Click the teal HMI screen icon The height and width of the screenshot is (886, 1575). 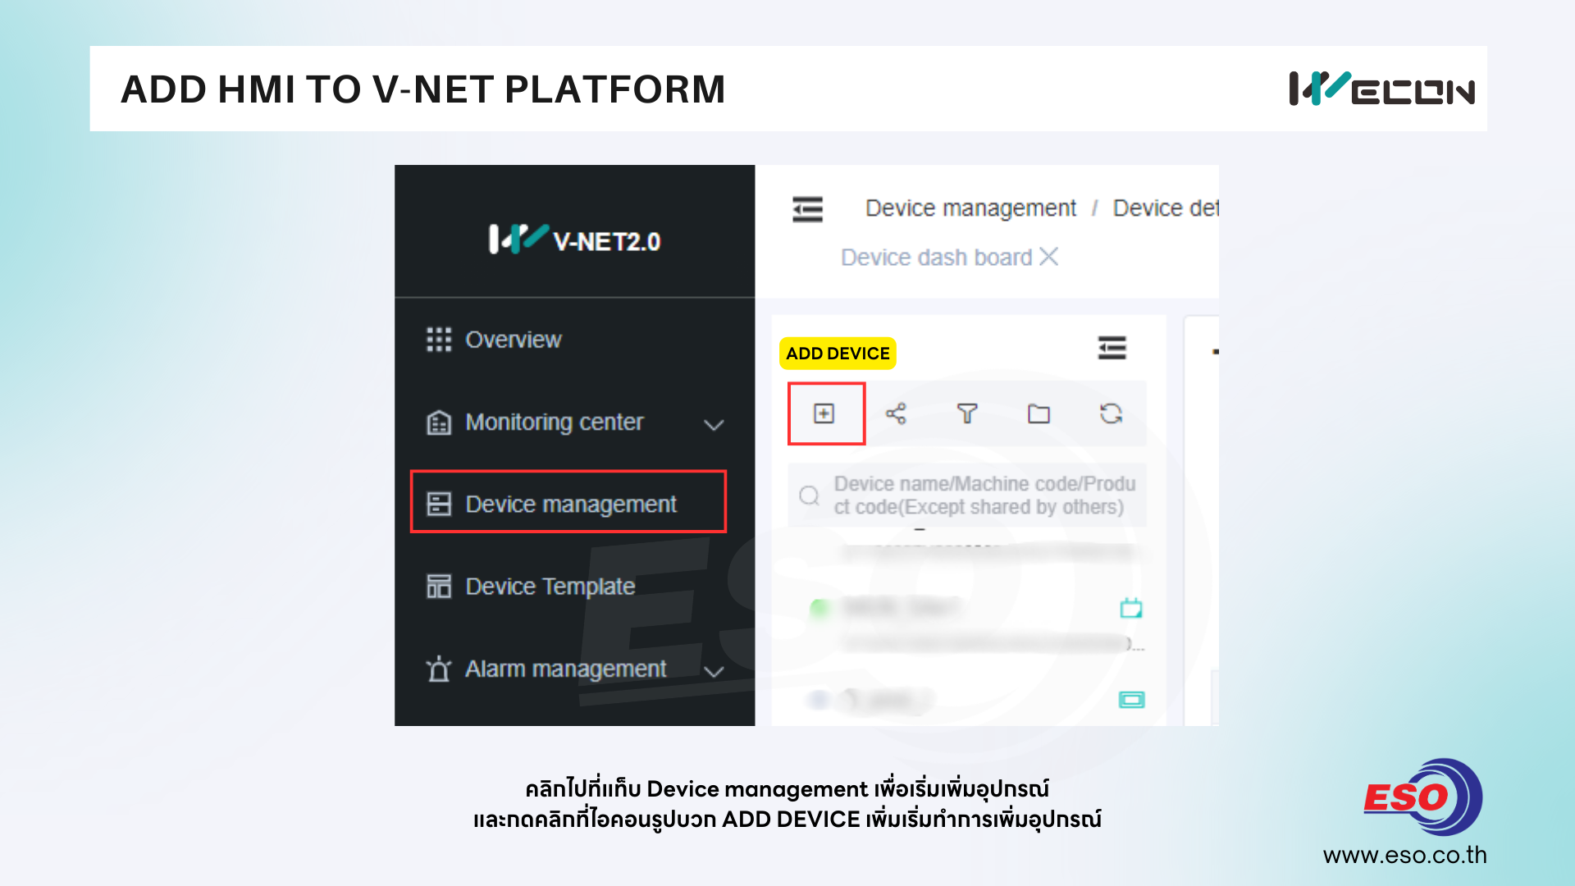(1131, 700)
